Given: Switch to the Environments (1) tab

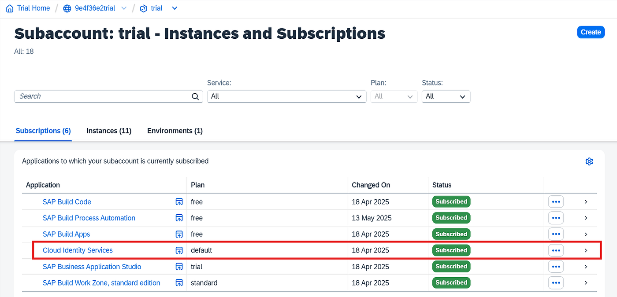Looking at the screenshot, I should coord(175,131).
